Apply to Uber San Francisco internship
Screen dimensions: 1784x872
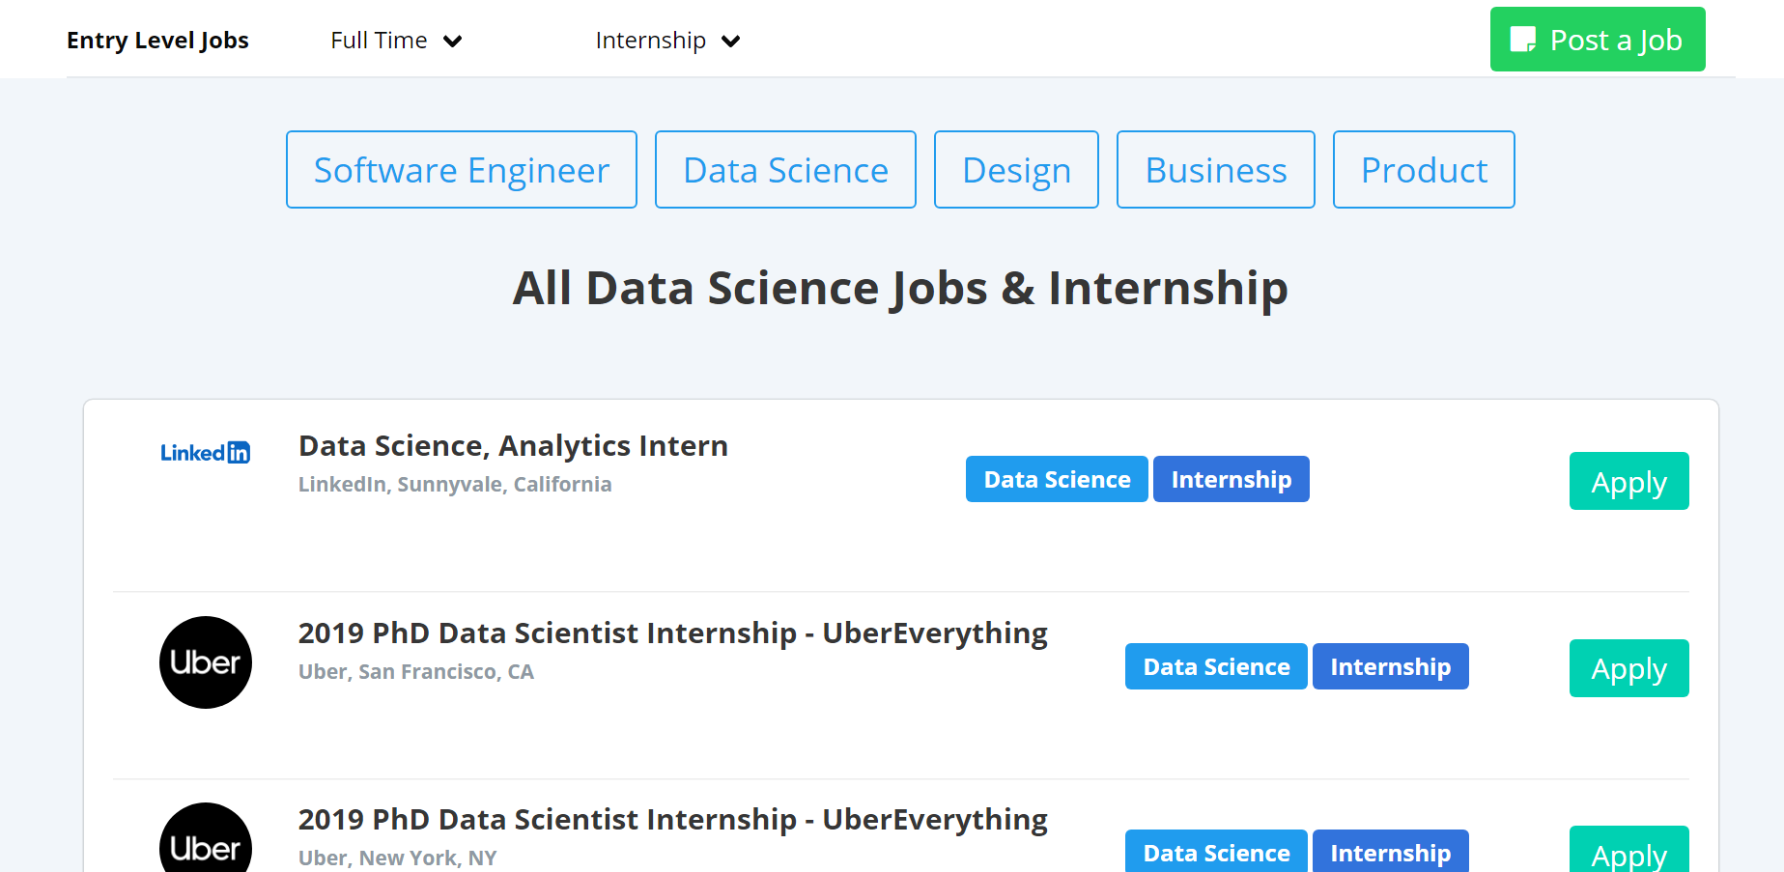(1628, 668)
